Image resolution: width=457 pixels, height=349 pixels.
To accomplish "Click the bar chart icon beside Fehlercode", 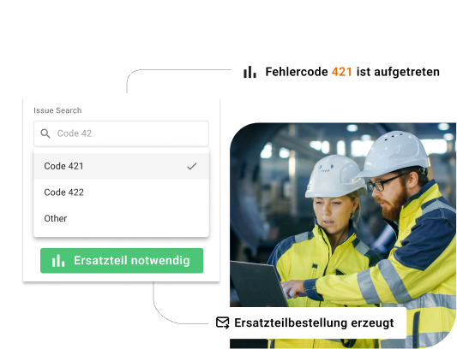I will pos(250,72).
